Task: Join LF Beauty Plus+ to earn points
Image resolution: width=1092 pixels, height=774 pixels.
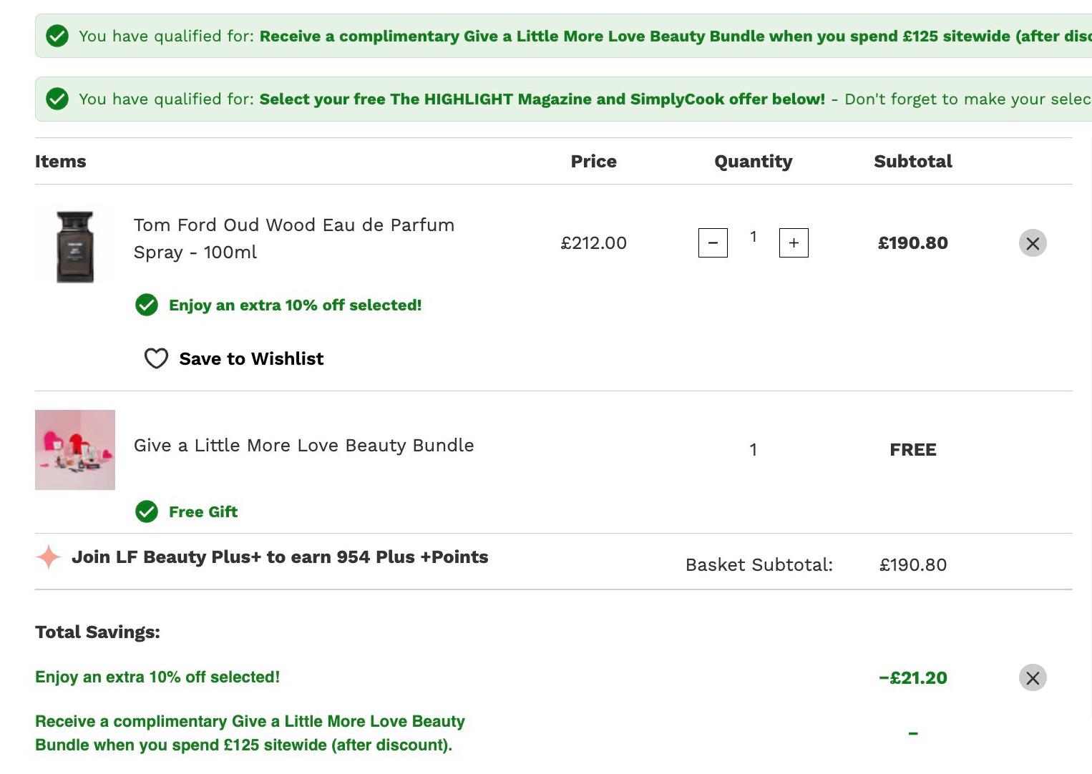Action: (x=280, y=557)
